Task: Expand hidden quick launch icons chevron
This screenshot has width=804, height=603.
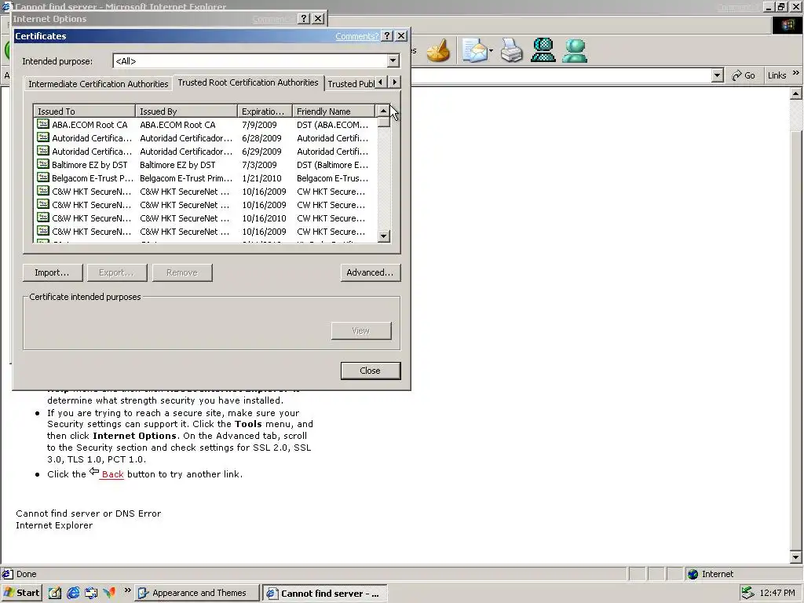Action: (127, 590)
